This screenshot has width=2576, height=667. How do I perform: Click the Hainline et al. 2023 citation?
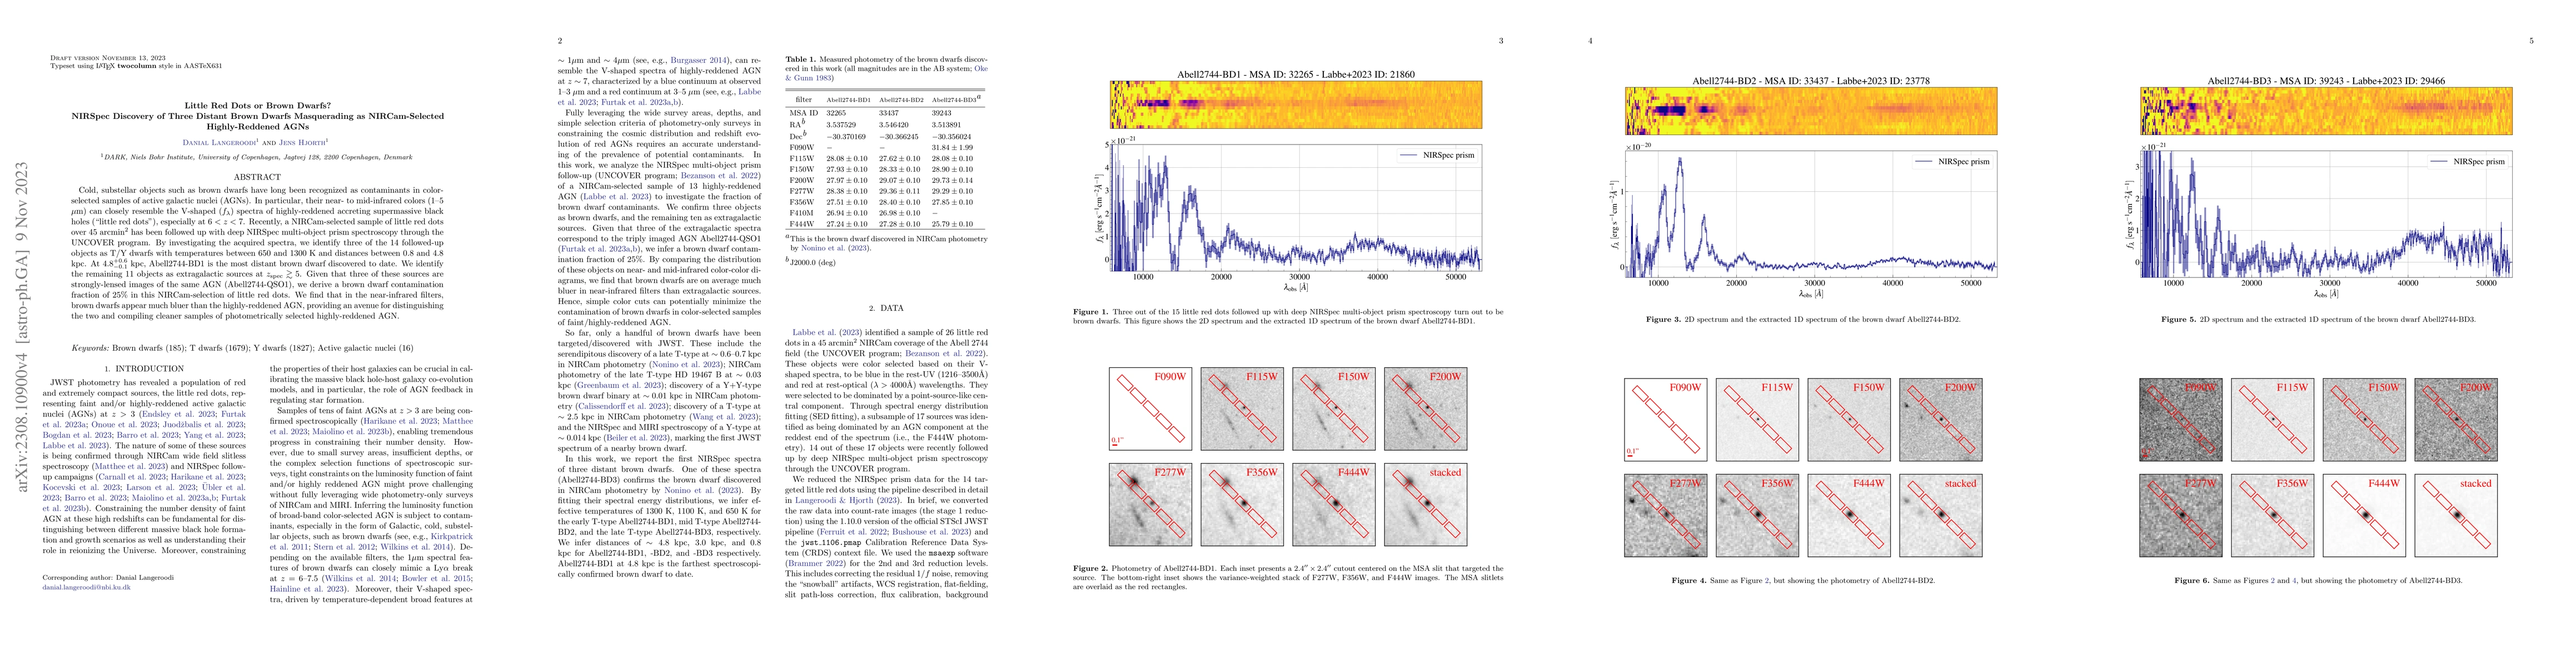(308, 589)
